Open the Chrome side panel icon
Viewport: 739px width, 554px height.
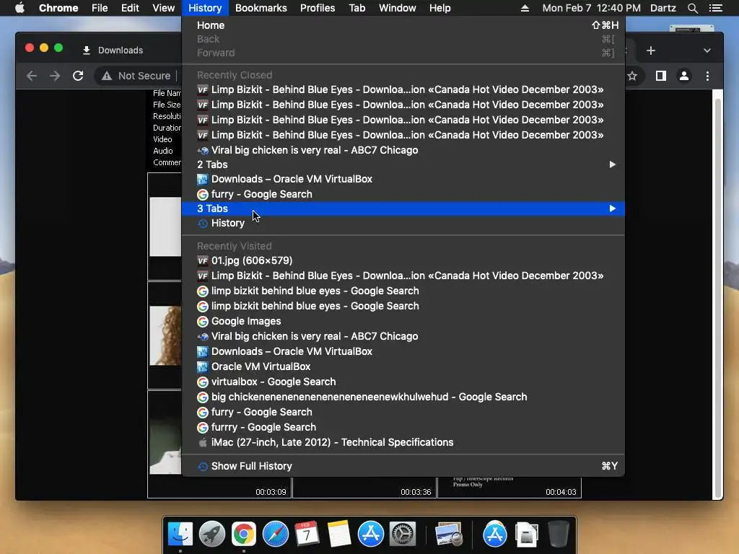click(661, 76)
